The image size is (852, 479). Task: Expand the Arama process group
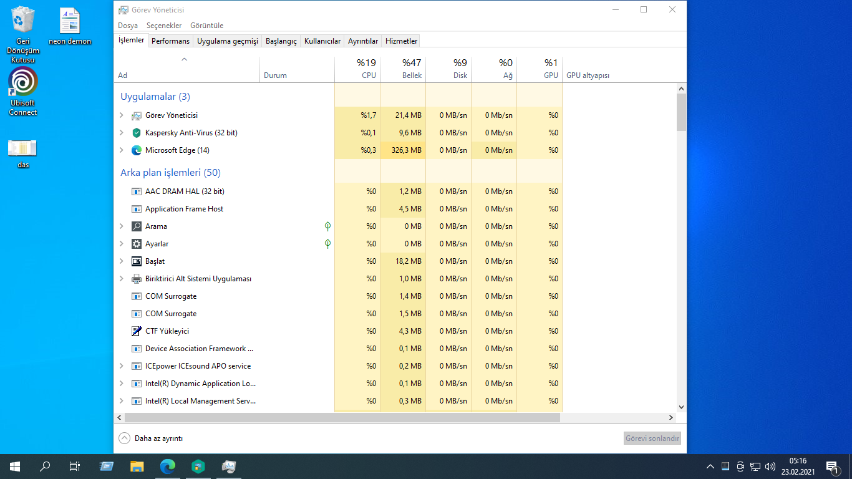pos(122,226)
